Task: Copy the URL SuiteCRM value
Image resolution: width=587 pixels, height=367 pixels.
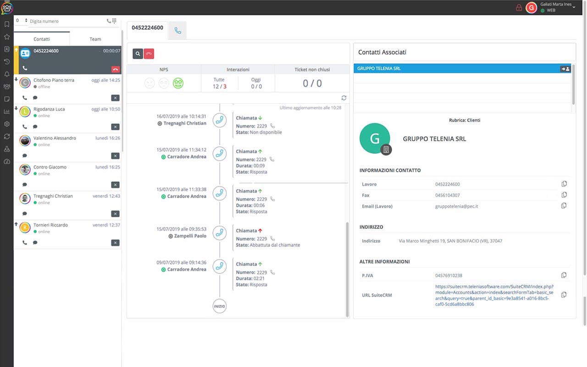Action: [564, 295]
